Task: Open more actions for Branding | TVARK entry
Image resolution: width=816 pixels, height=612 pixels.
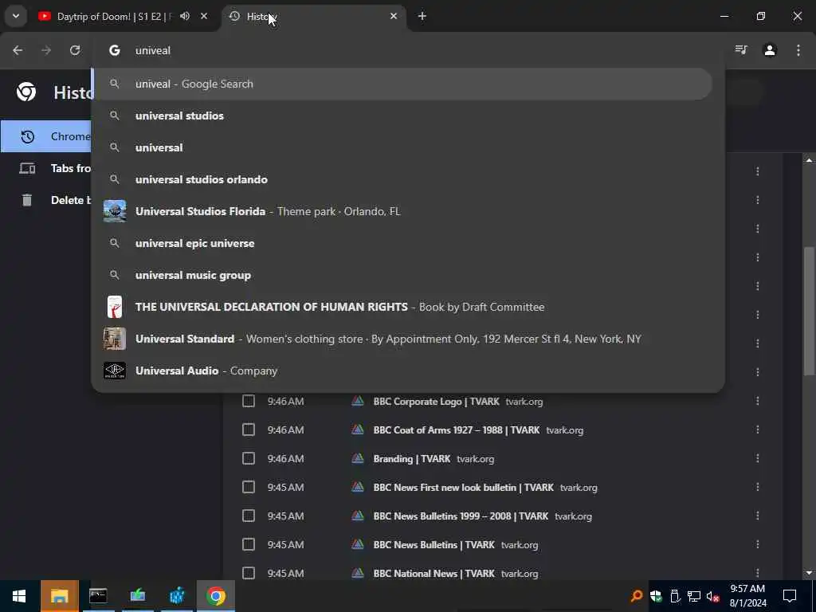Action: [758, 458]
